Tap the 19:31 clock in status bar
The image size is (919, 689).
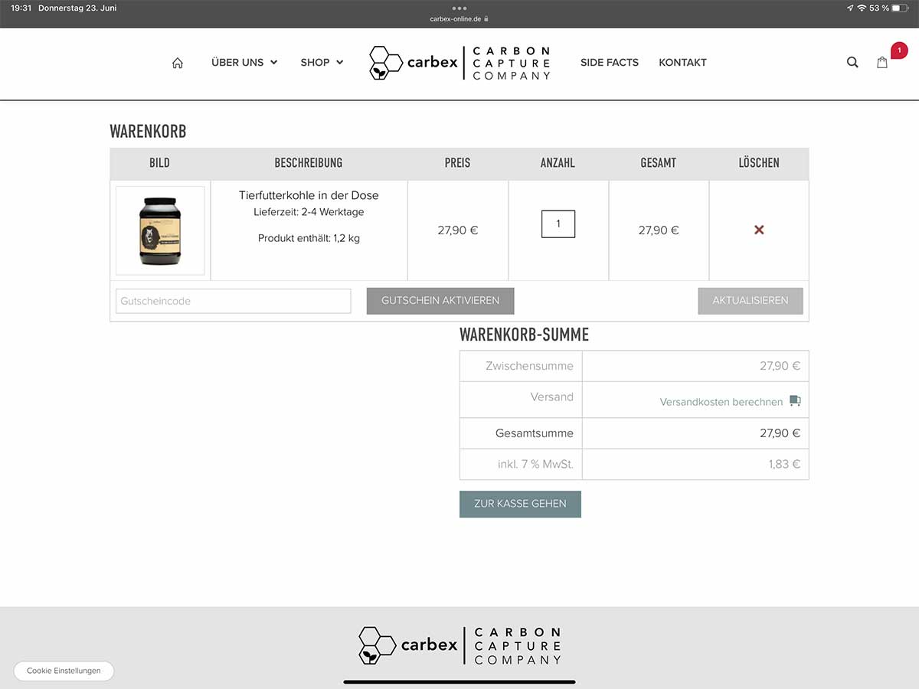pyautogui.click(x=21, y=8)
